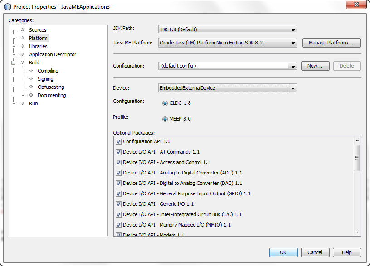Open the Java ME Platform dropdown
Image resolution: width=370 pixels, height=266 pixels.
pos(228,43)
